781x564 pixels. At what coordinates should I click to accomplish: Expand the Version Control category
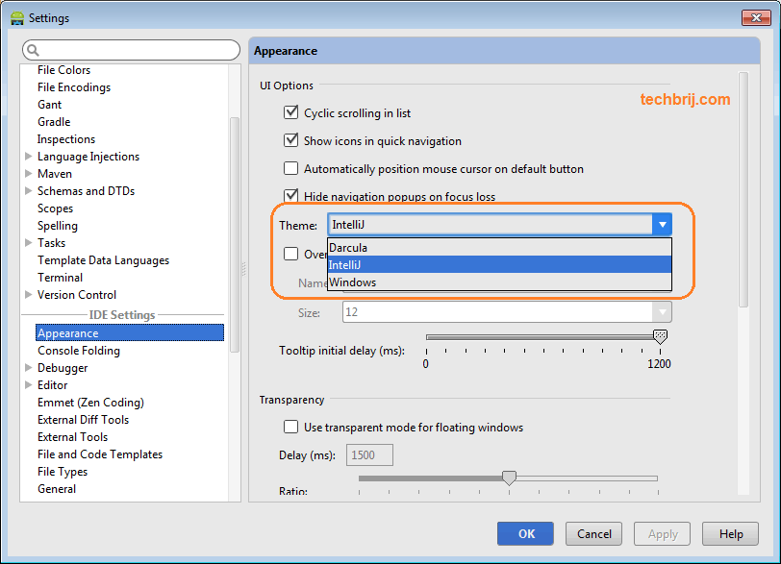click(29, 294)
